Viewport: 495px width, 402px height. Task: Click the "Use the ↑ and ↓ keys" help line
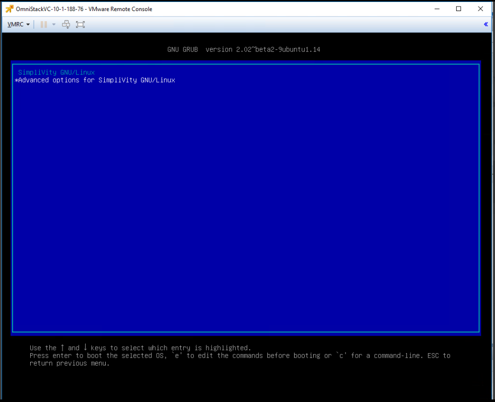click(x=140, y=348)
